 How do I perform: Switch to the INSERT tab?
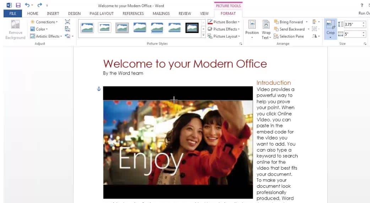pos(53,13)
